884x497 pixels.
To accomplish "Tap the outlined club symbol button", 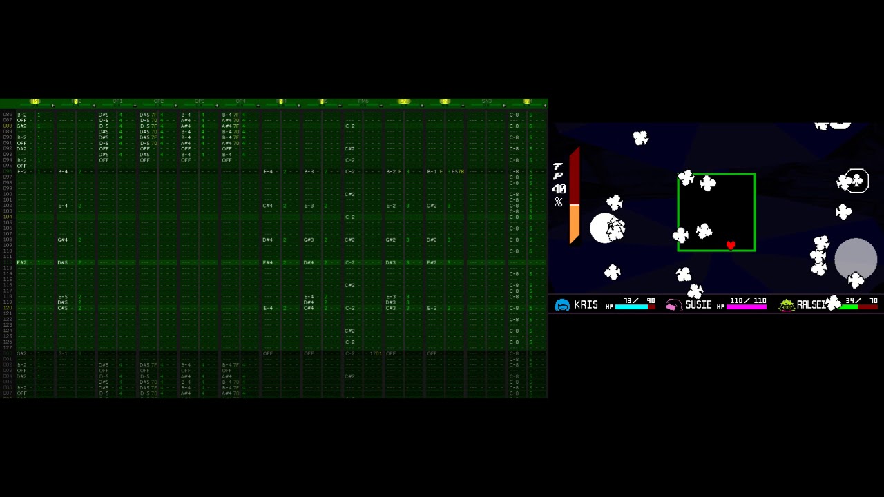I will point(856,181).
